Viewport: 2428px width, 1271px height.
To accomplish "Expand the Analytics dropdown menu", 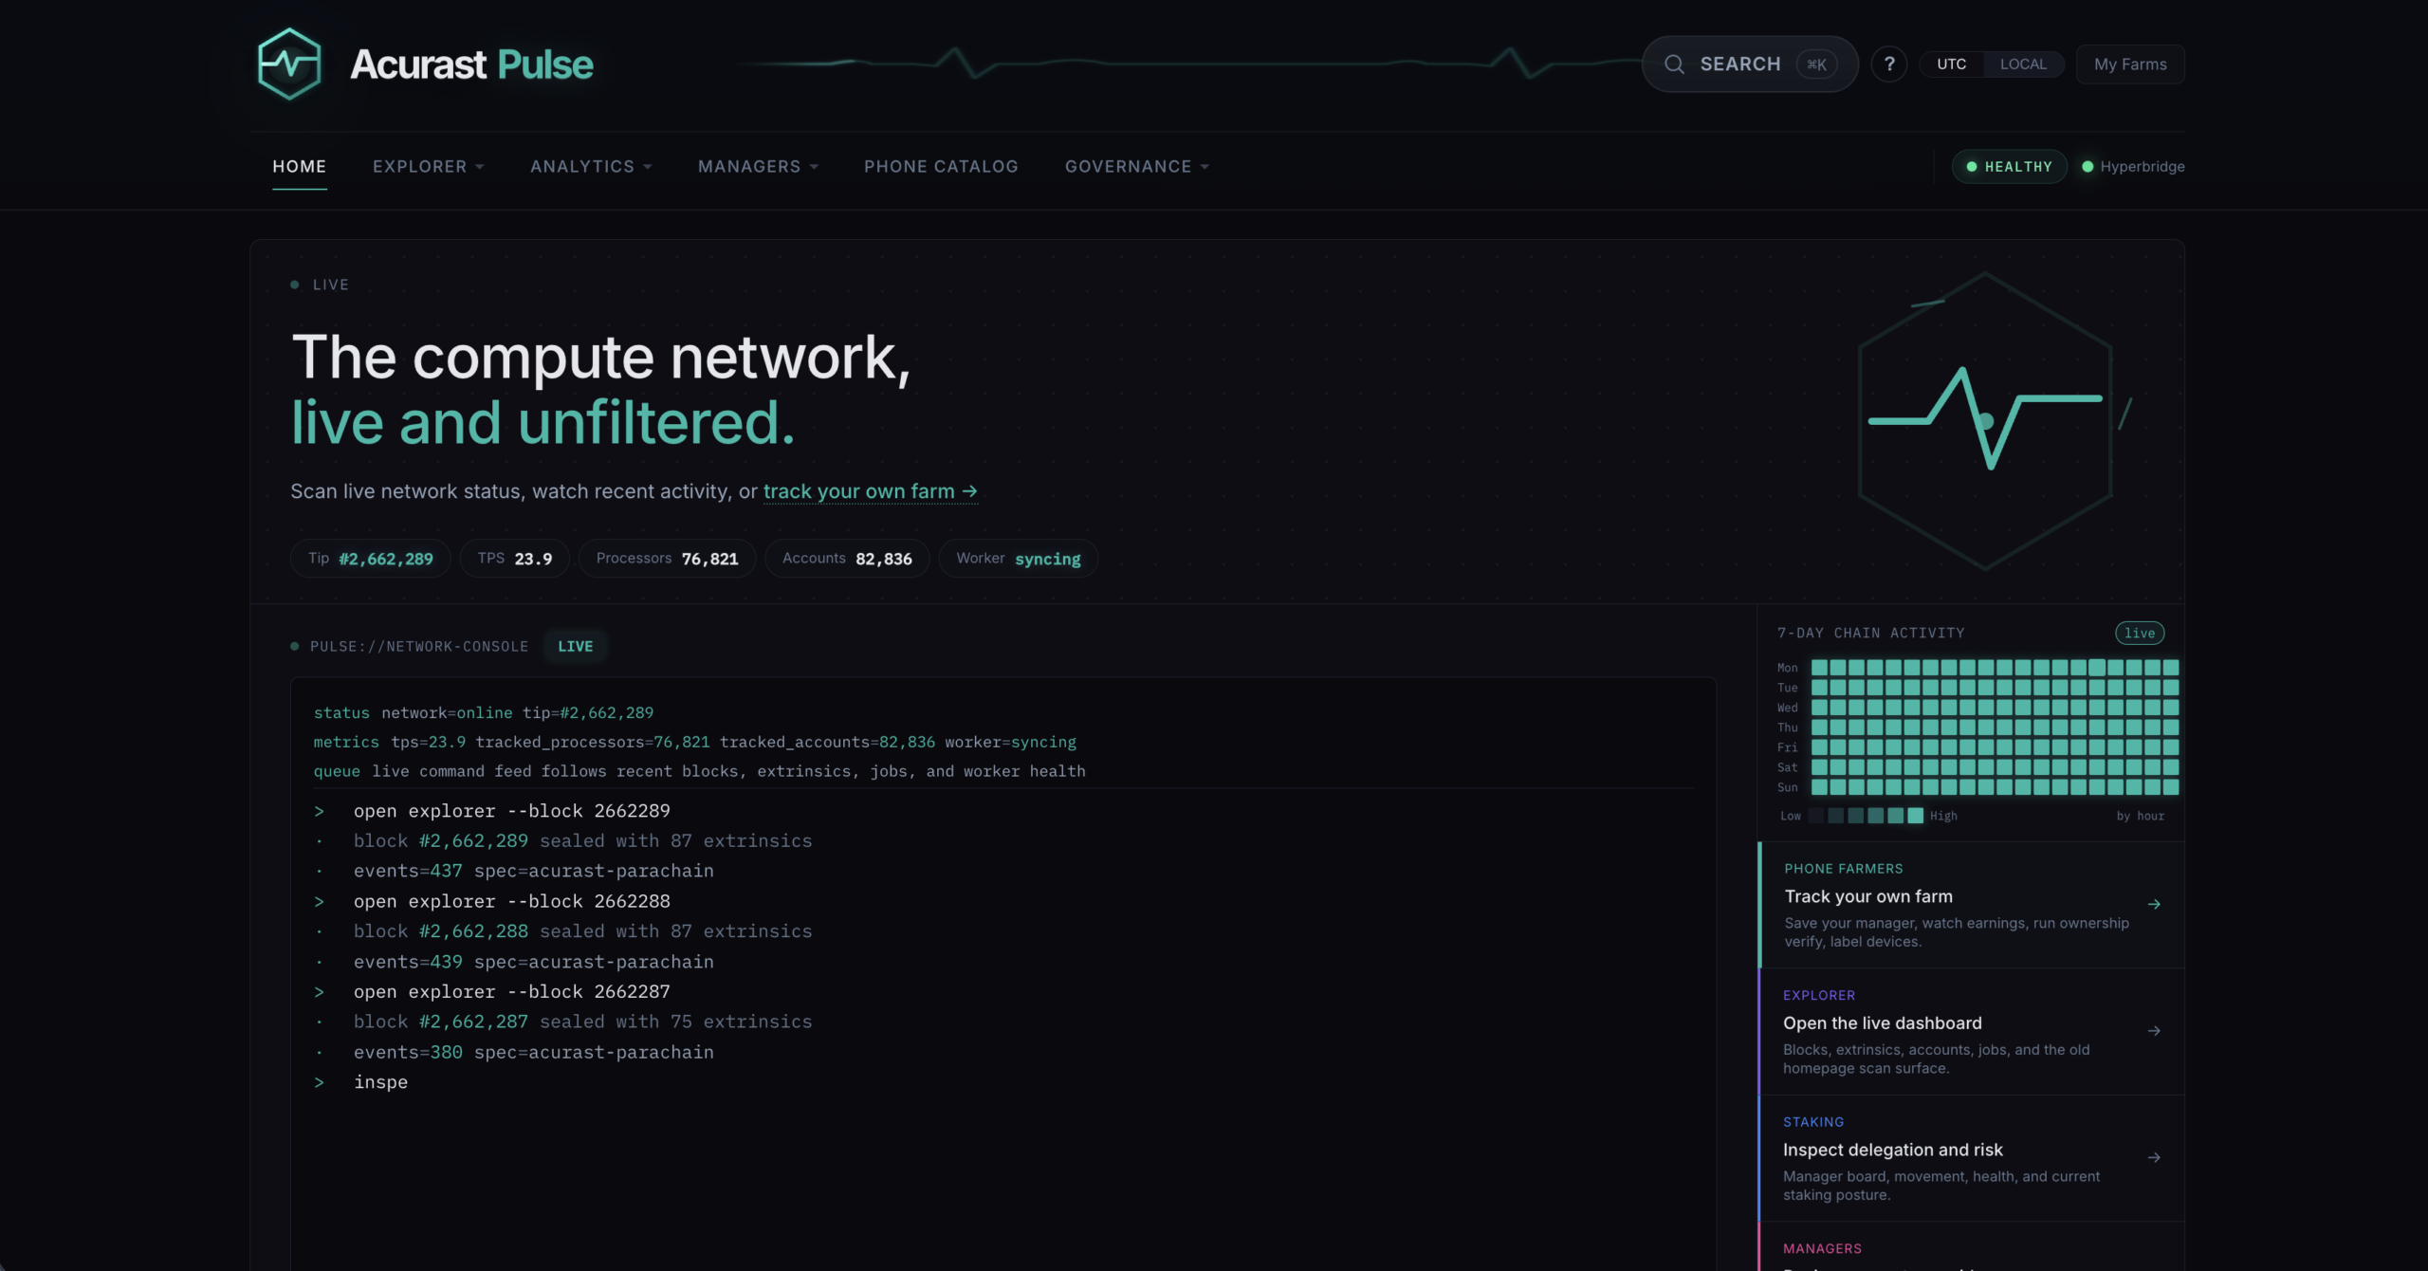I will tap(591, 166).
